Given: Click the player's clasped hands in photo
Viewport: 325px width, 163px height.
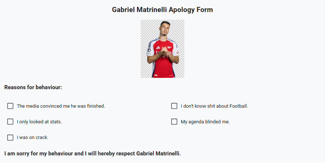Looking at the screenshot, I should click(165, 51).
